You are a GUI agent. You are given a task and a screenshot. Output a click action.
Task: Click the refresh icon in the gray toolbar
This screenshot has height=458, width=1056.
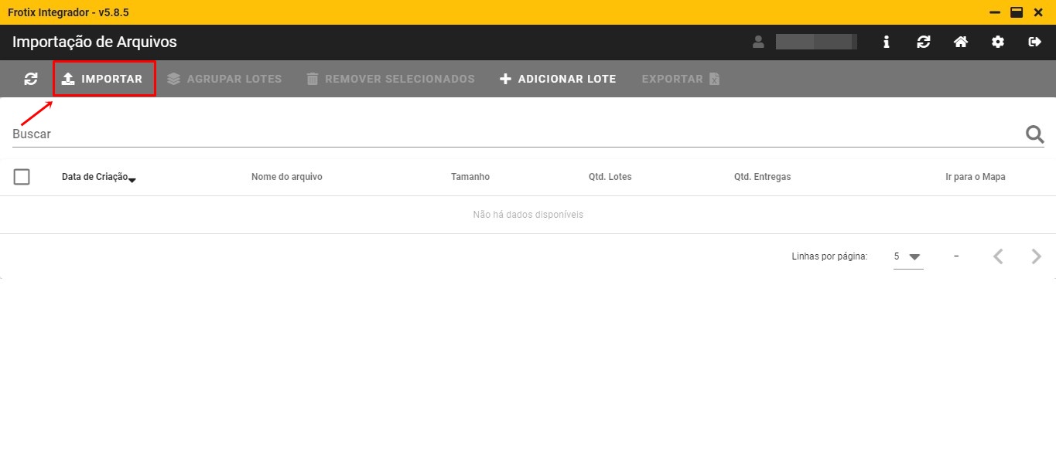coord(31,79)
